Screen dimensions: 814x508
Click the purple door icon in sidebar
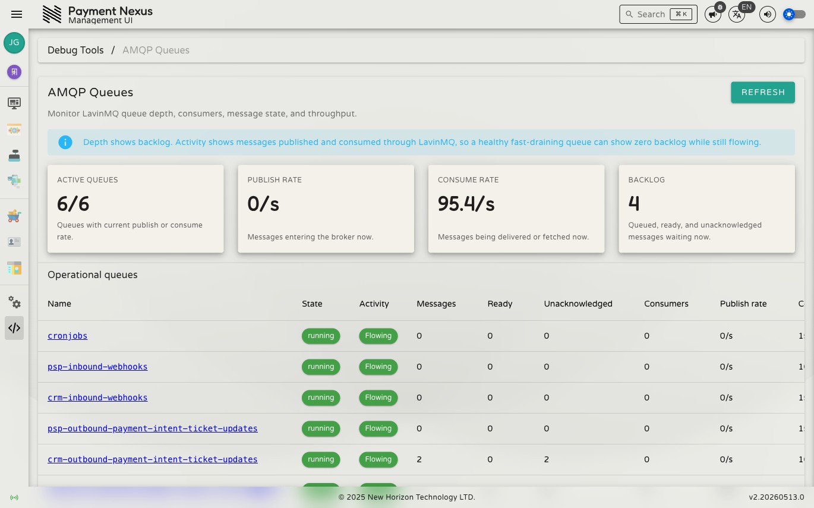14,72
